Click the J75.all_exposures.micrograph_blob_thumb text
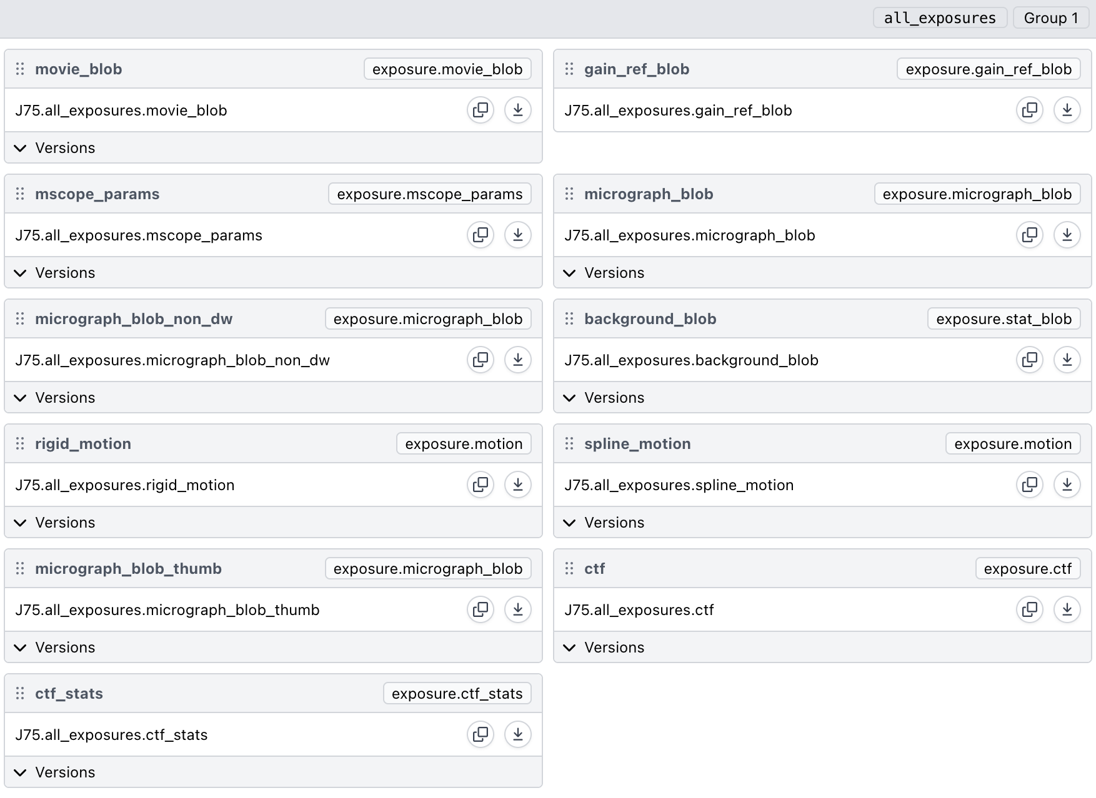 [167, 610]
